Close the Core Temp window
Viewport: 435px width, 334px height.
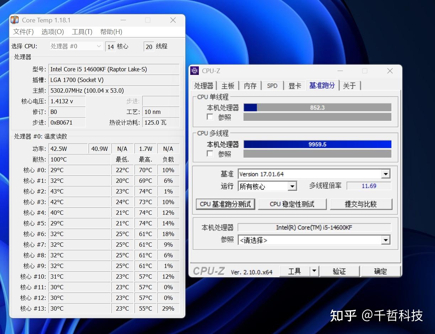tap(173, 20)
